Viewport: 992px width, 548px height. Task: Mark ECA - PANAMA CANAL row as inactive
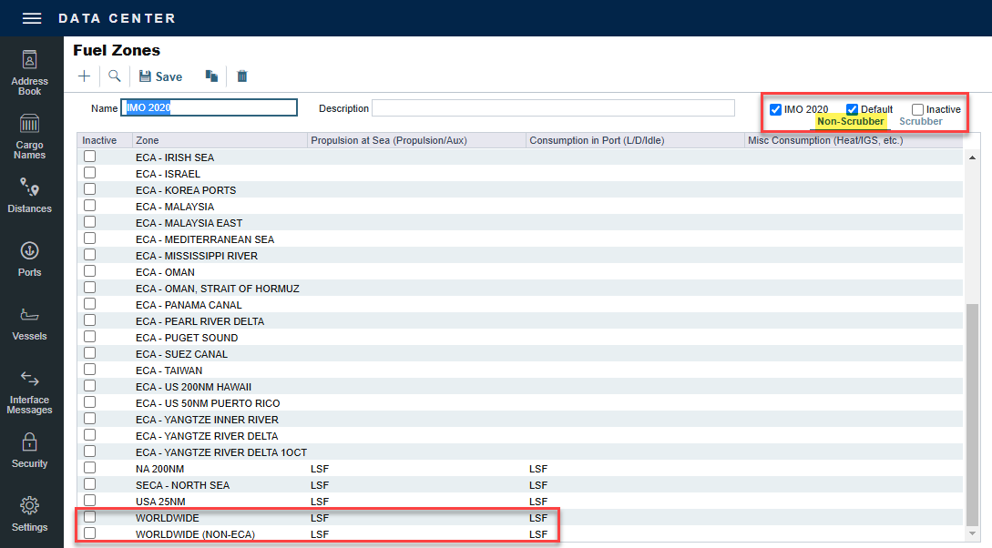[90, 305]
